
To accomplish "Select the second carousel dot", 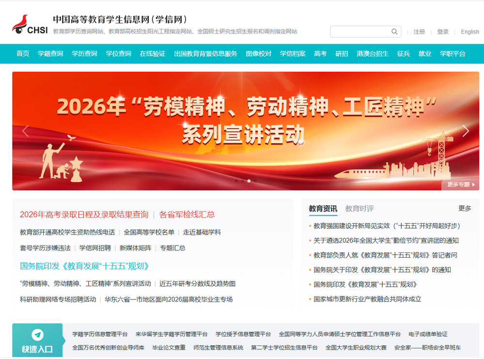I will click(243, 181).
